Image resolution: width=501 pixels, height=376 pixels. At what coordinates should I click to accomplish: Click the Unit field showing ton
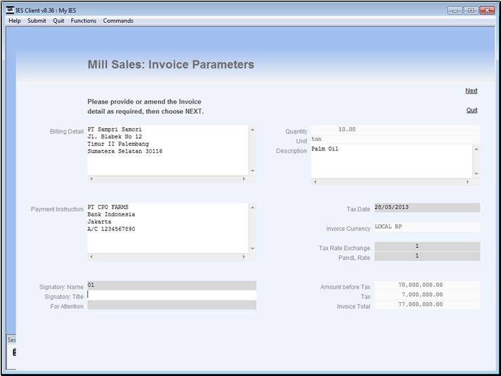[x=395, y=139]
